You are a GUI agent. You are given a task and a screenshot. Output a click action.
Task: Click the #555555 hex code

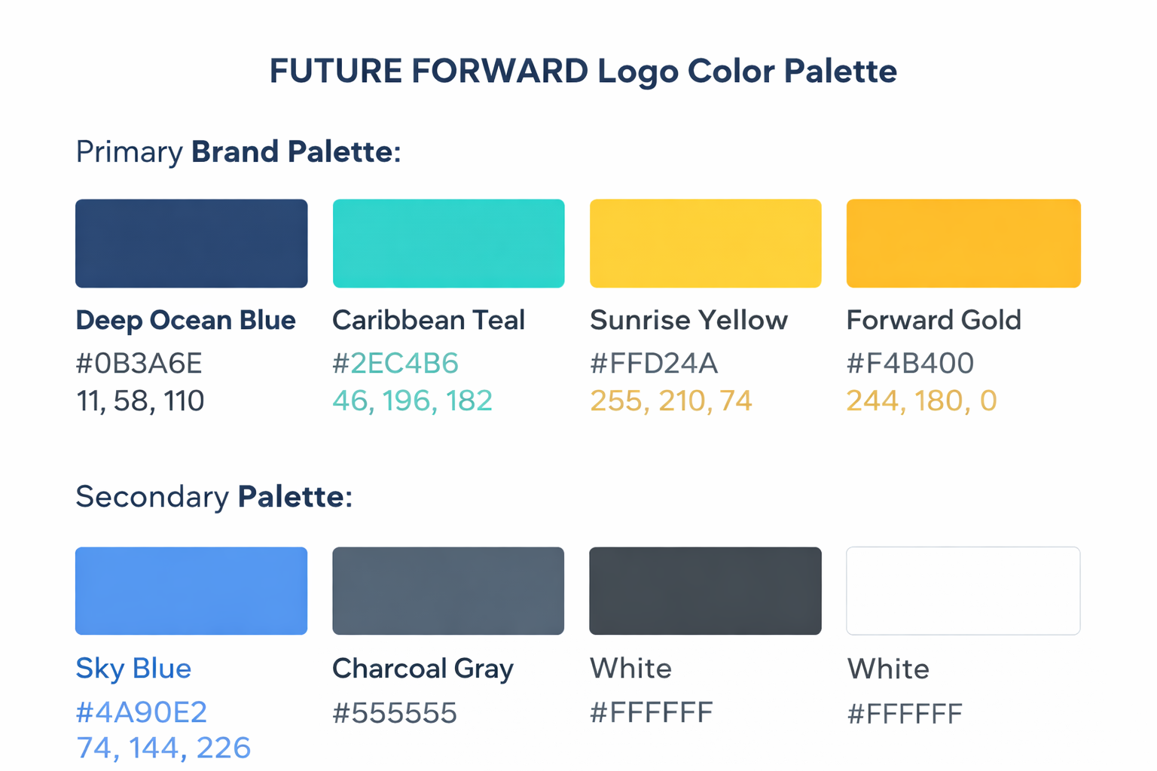tap(395, 713)
